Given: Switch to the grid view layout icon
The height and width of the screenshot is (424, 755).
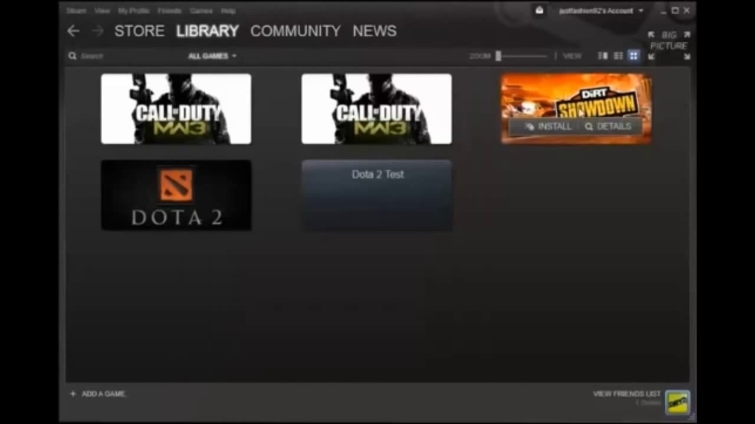Looking at the screenshot, I should pyautogui.click(x=633, y=56).
